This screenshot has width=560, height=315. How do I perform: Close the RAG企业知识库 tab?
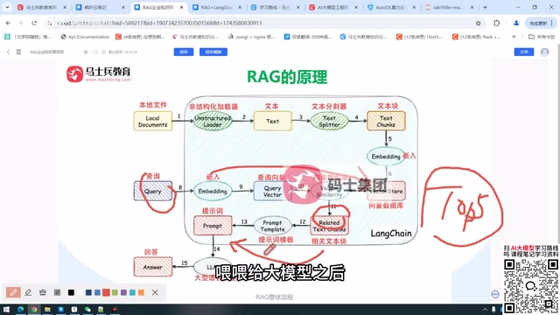181,7
